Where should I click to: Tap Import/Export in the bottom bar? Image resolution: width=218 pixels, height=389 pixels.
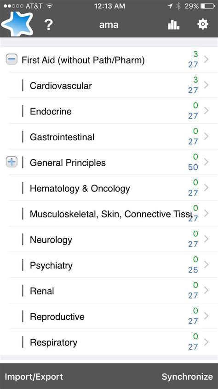click(34, 377)
